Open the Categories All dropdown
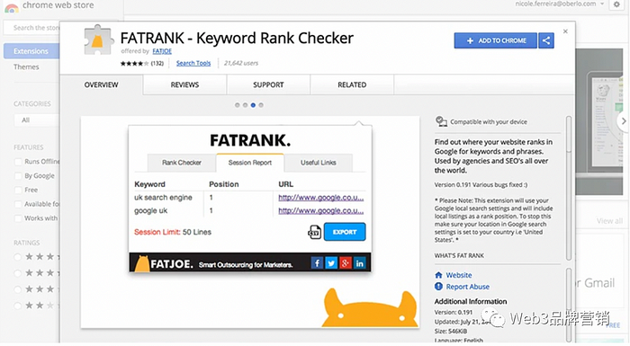This screenshot has height=346, width=630. coord(37,120)
